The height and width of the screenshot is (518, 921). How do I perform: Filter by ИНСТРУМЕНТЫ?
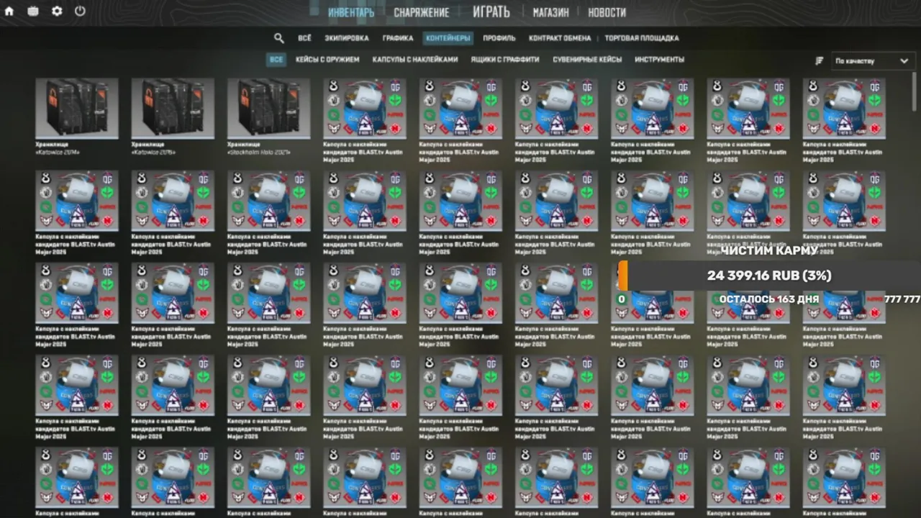tap(660, 60)
